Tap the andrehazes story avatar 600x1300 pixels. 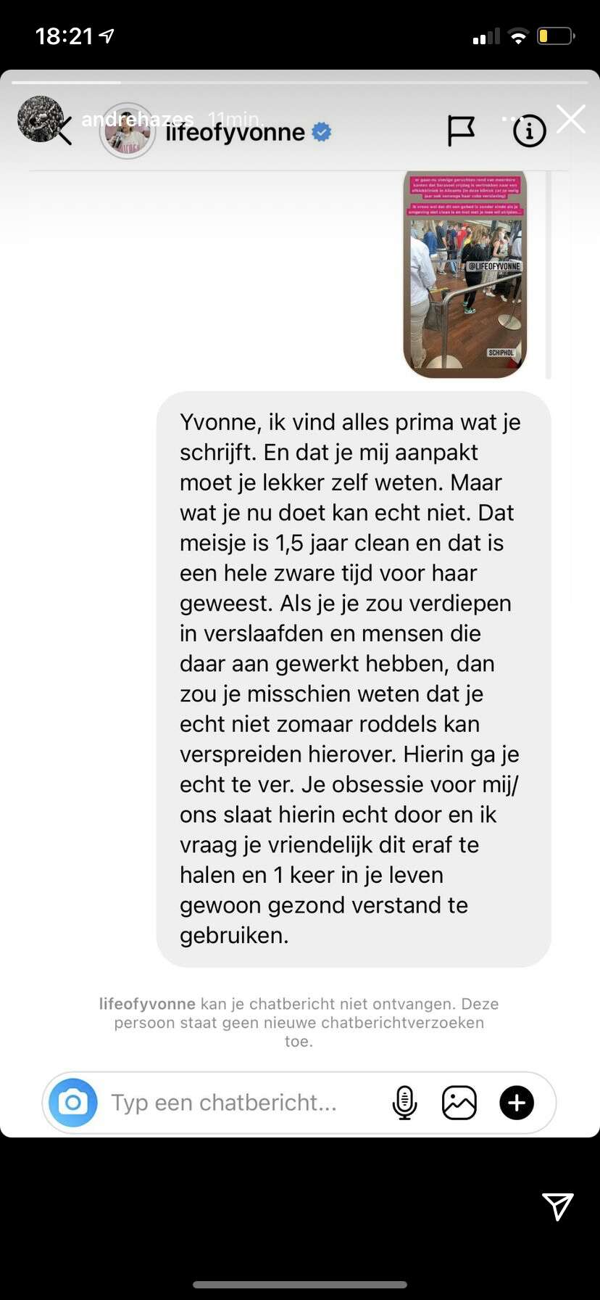41,118
